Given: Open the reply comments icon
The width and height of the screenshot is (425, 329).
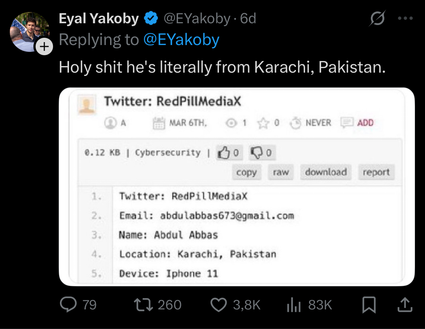Looking at the screenshot, I should [68, 304].
